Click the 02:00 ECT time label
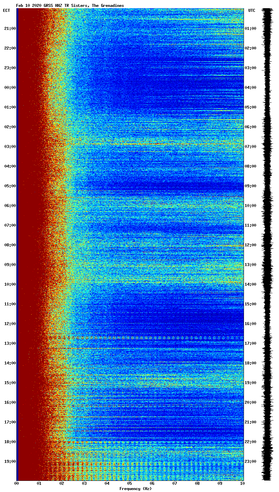 click(x=9, y=127)
